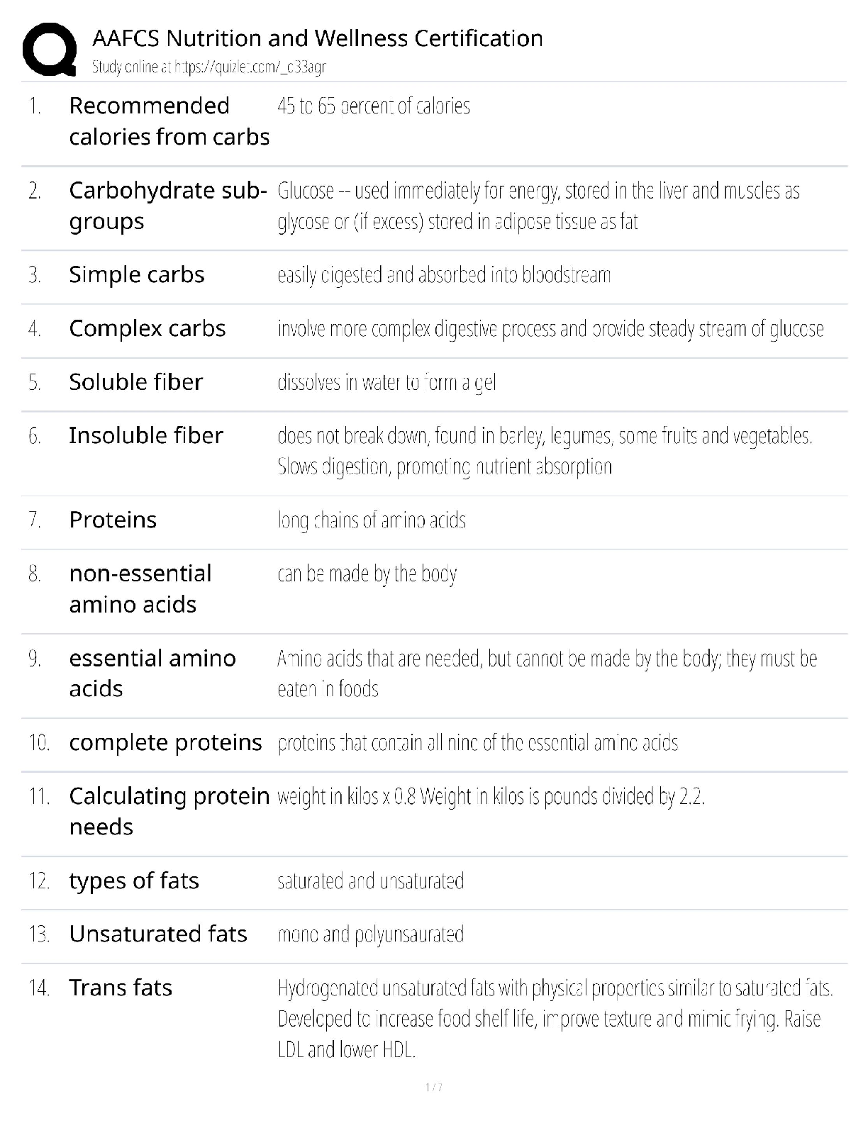Click the Carbohydrate subgroups term
The image size is (868, 1123).
(x=167, y=206)
